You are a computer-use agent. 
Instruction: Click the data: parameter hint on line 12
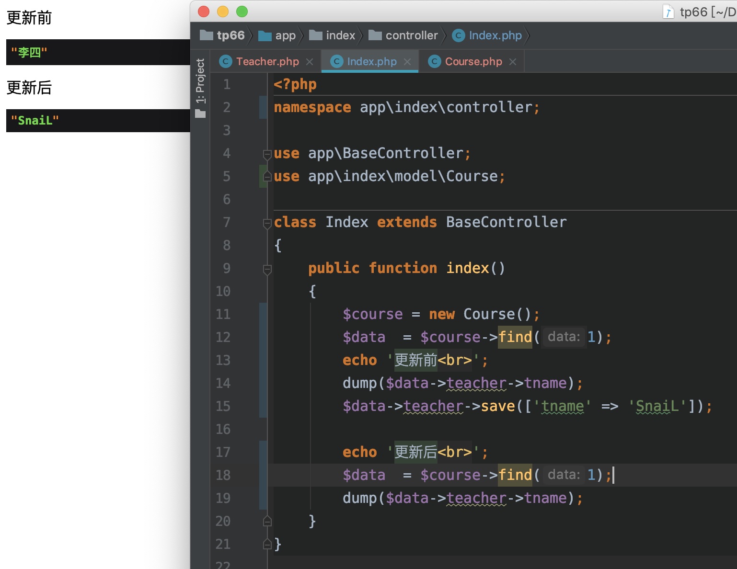[x=564, y=337]
